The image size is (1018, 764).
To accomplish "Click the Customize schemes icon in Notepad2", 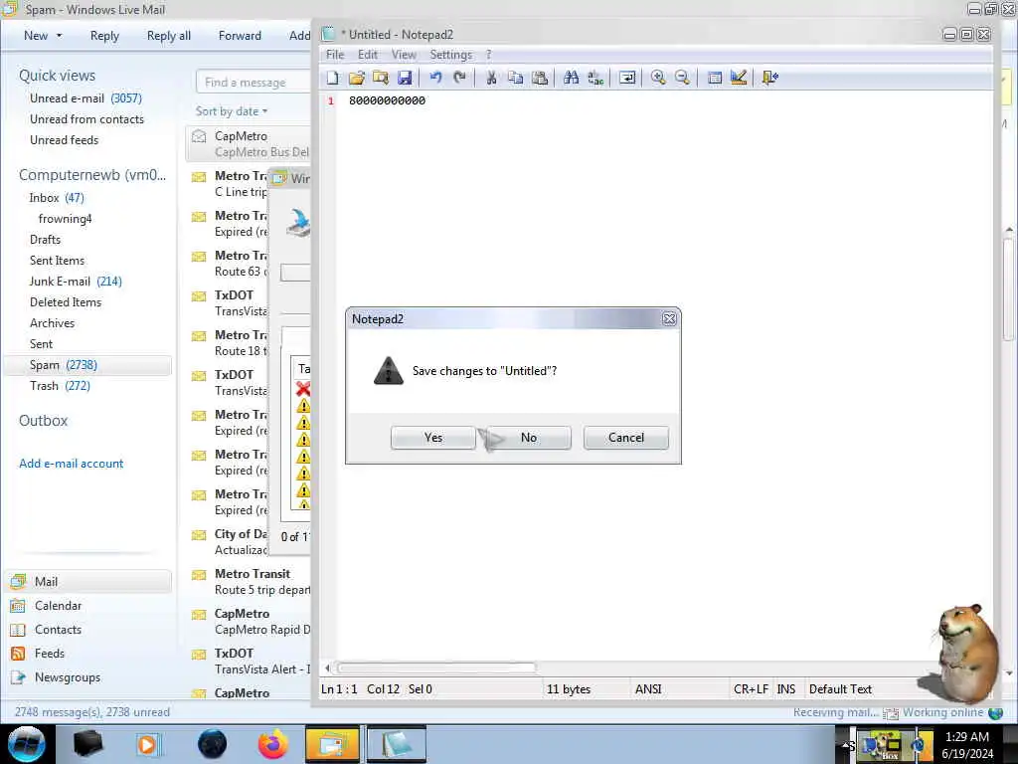I will 739,78.
